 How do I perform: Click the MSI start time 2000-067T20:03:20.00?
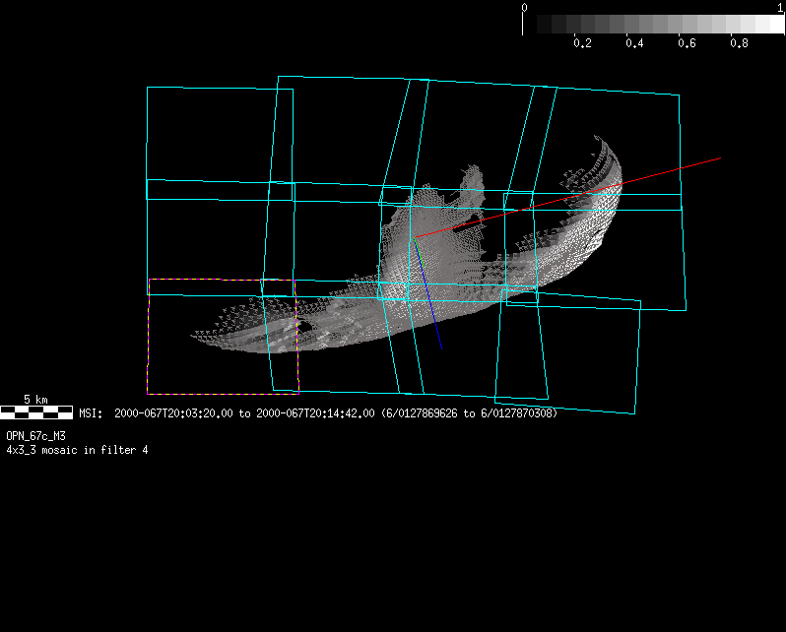(x=174, y=413)
